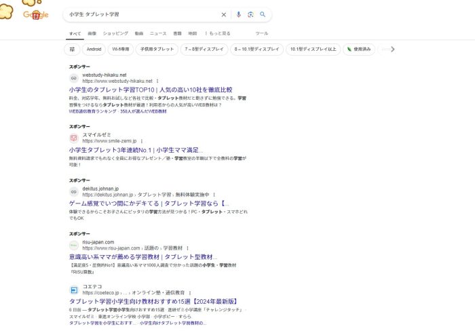Open the ツール options
Screen dimensions: 475x331
pos(262,33)
